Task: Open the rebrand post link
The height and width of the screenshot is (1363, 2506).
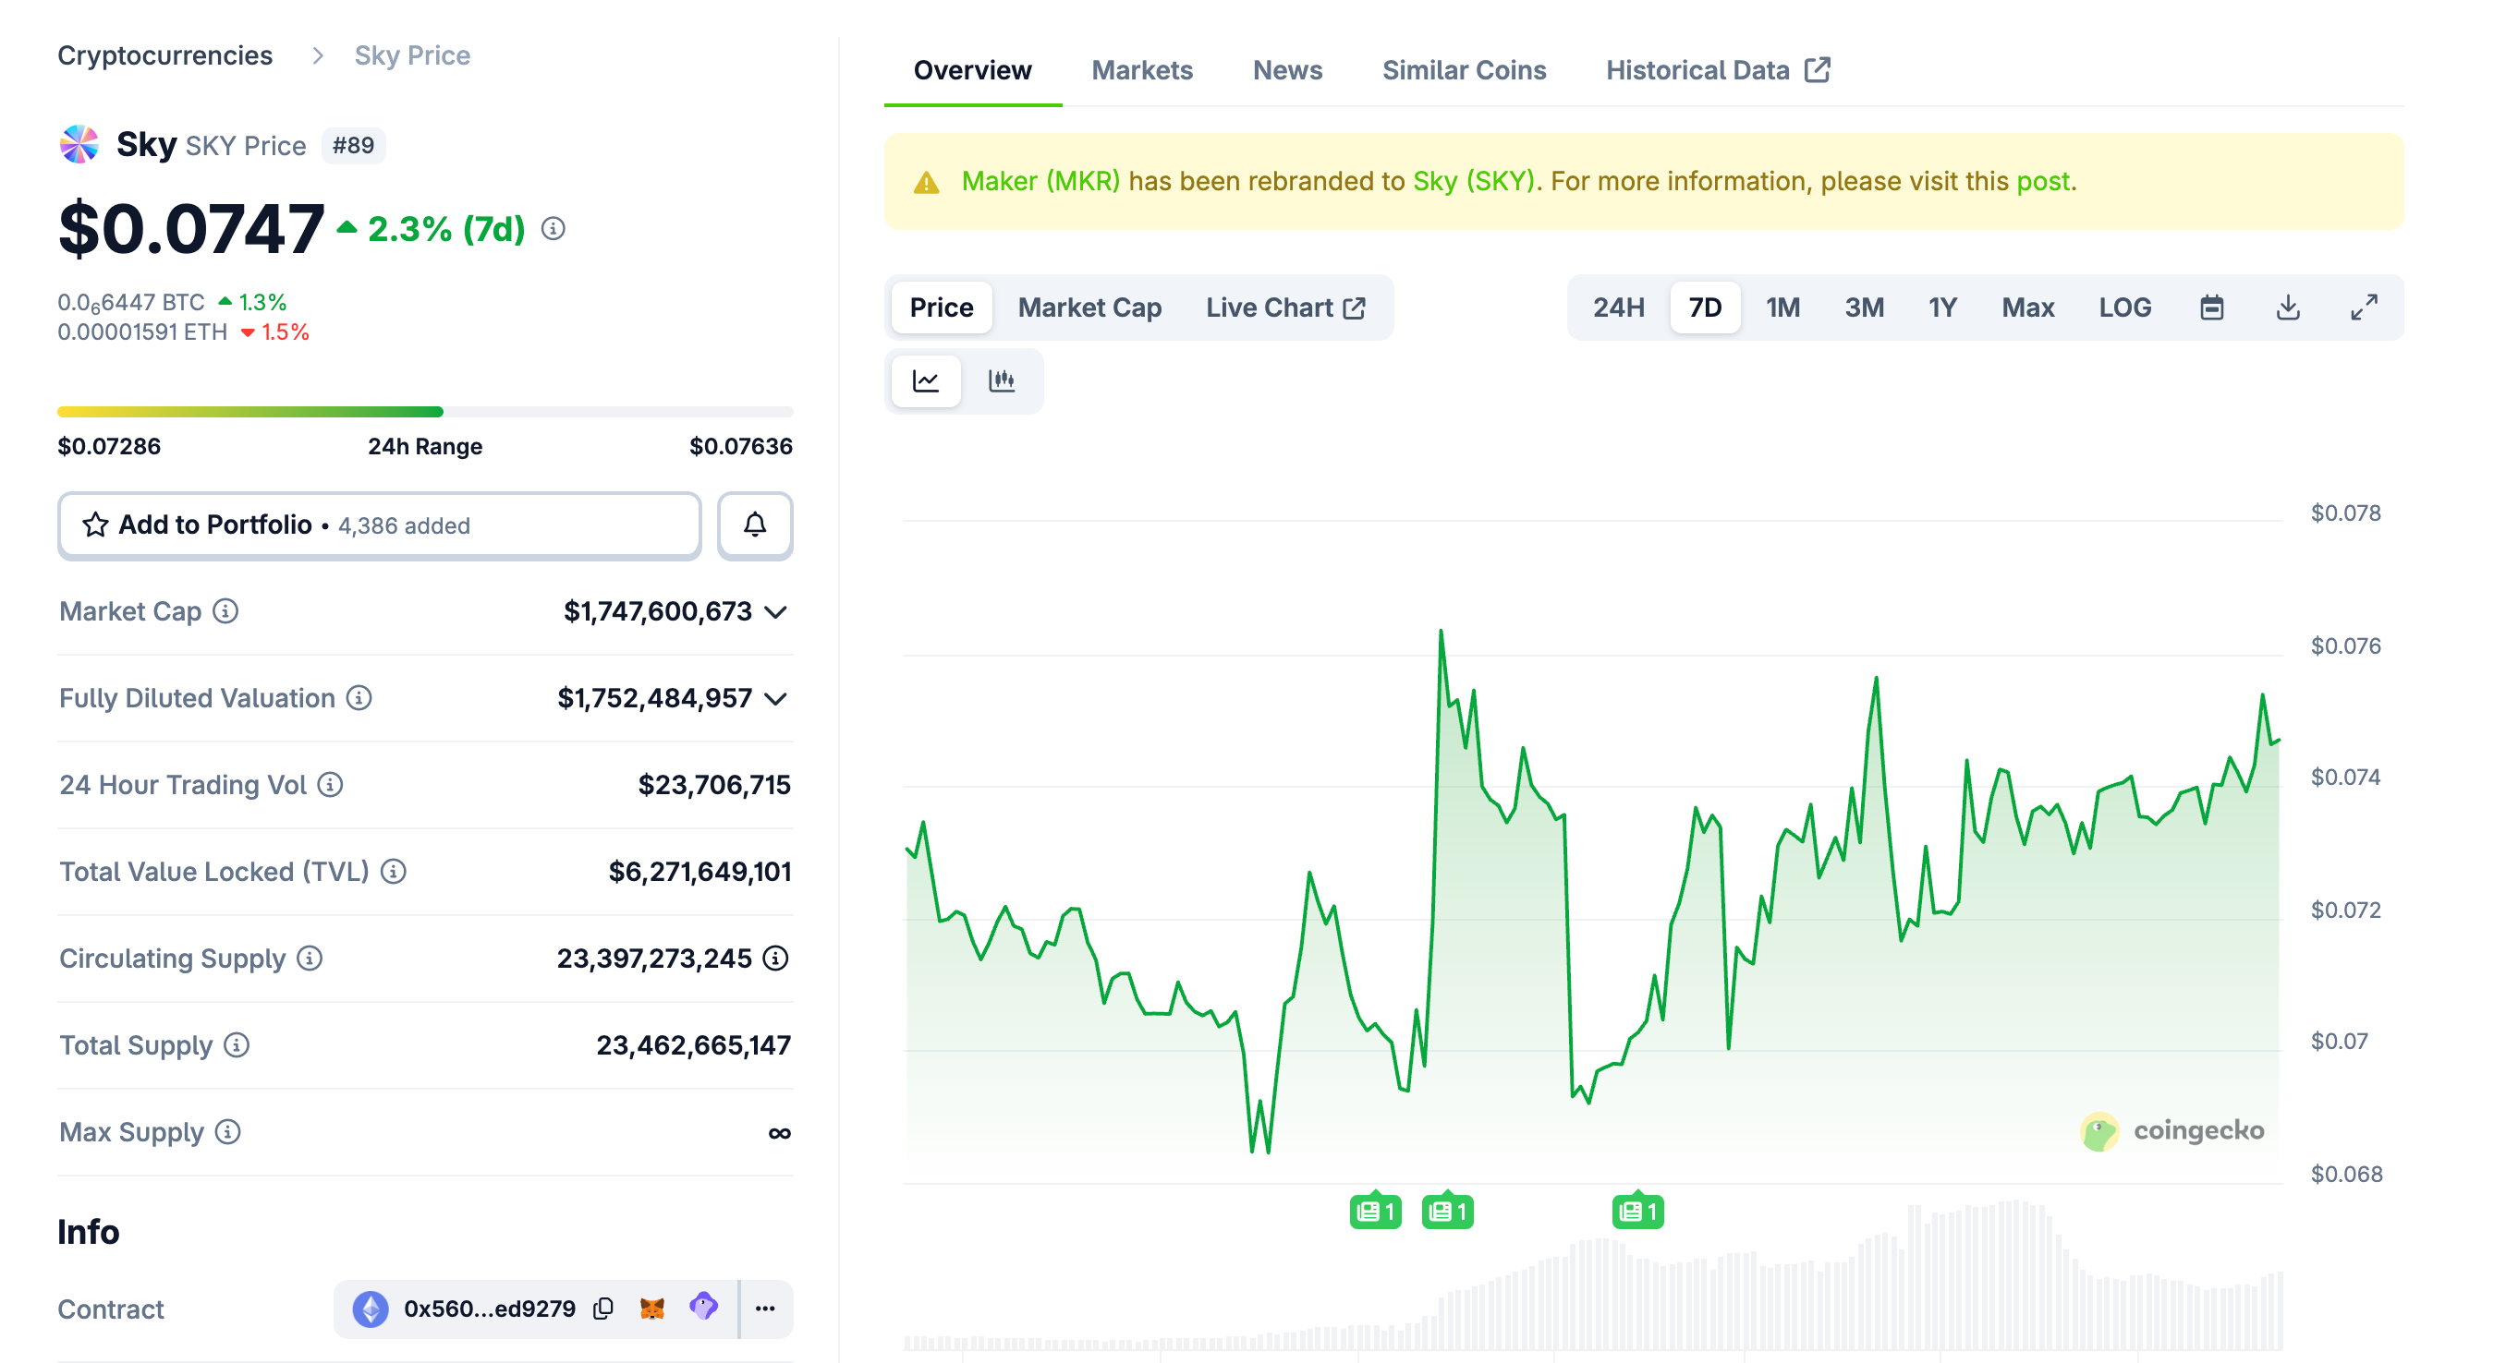Action: [x=2043, y=181]
